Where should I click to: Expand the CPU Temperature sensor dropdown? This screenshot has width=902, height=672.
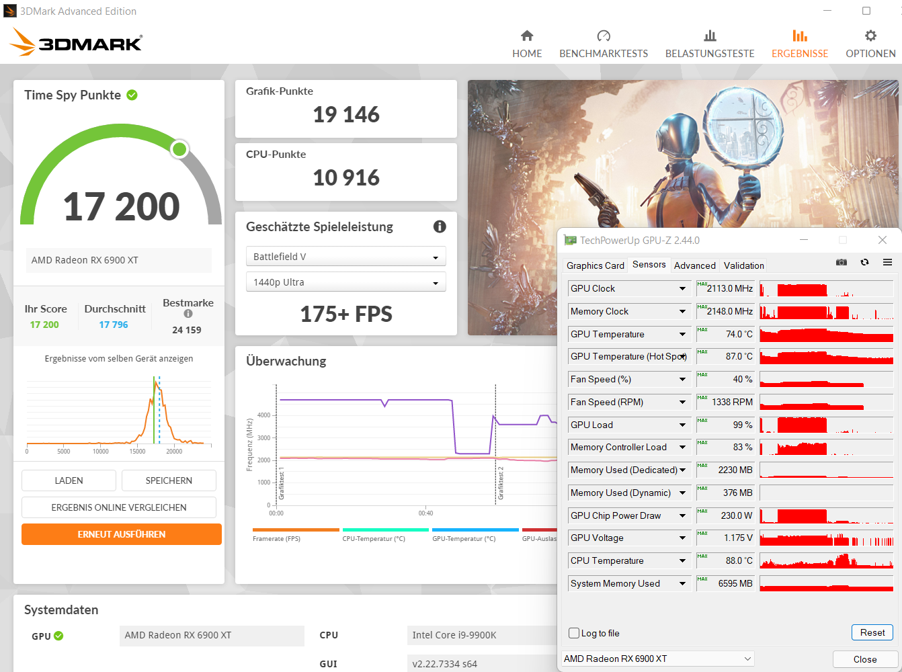[x=682, y=560]
